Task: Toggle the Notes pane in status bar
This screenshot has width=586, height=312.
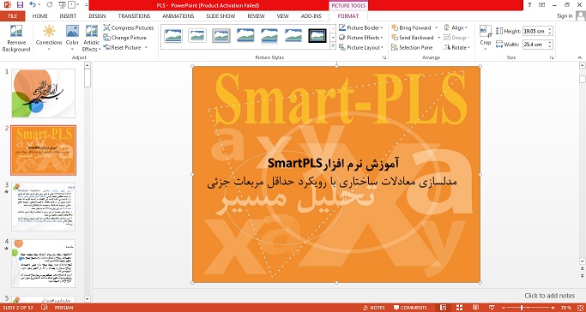Action: pyautogui.click(x=374, y=308)
